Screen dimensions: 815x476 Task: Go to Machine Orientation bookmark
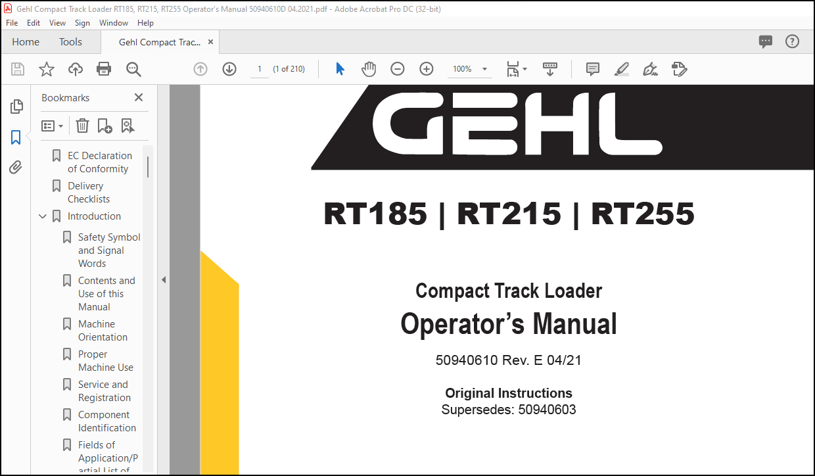click(x=103, y=331)
